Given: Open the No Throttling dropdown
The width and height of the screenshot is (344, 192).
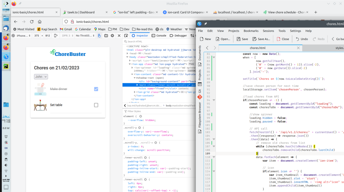Looking at the screenshot, I should click(85, 36).
